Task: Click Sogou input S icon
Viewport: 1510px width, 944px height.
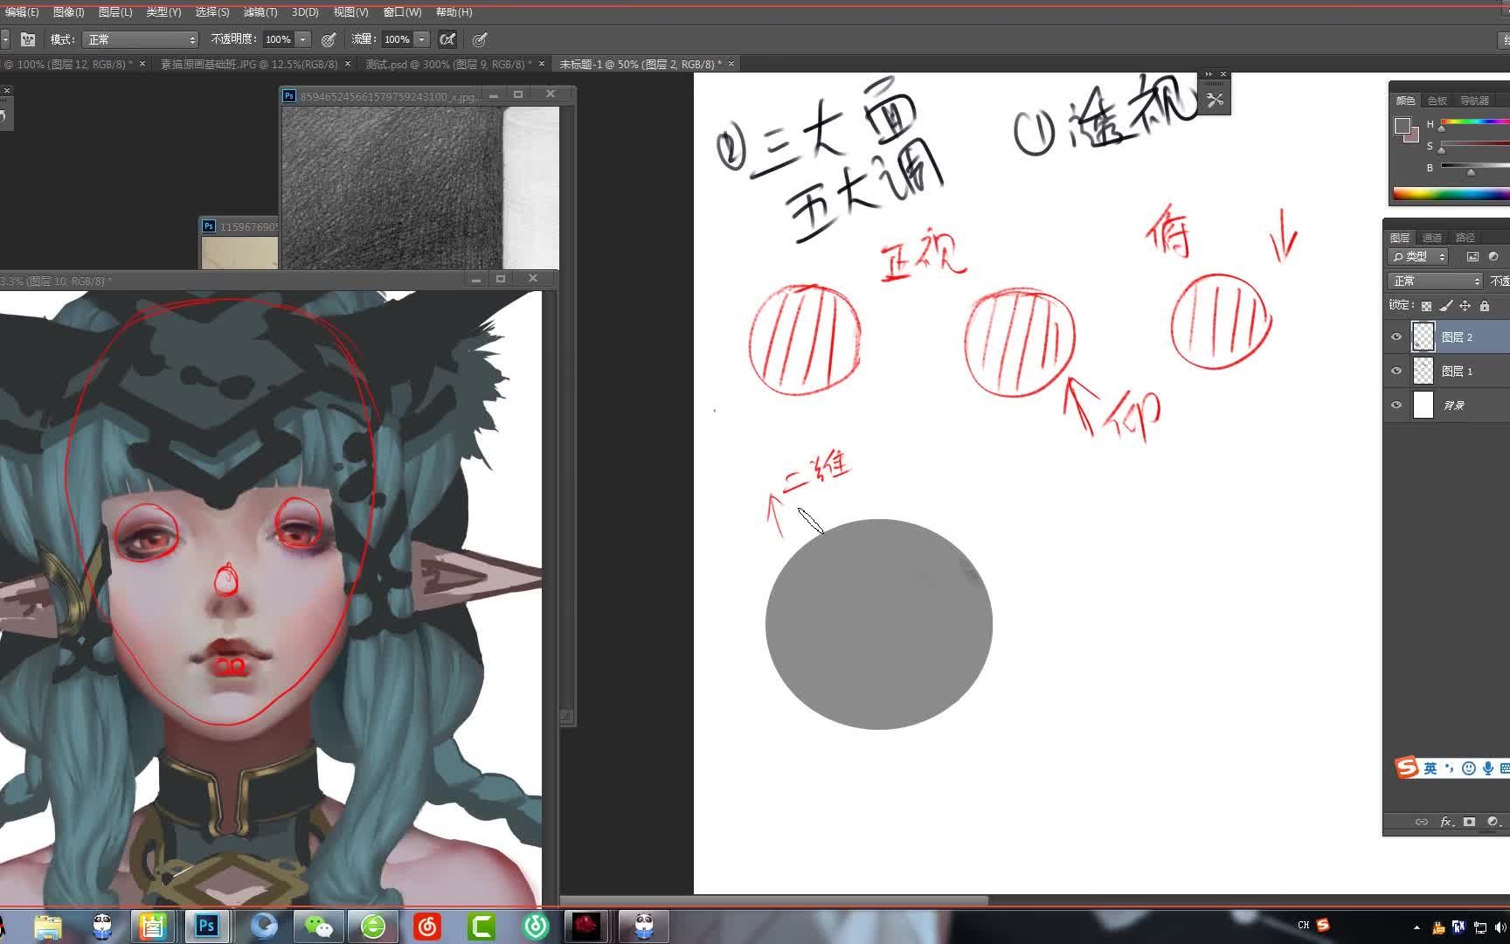Action: click(1406, 767)
